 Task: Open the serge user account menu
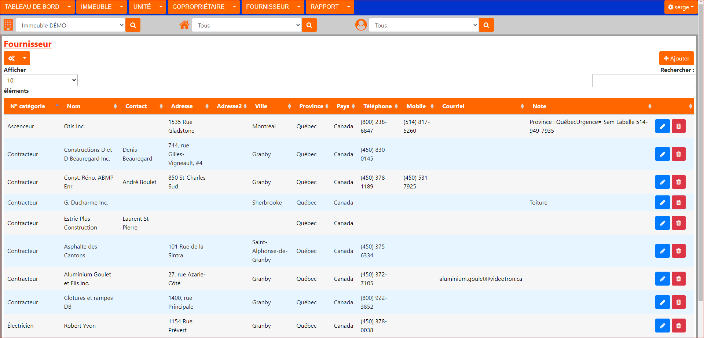tap(681, 7)
